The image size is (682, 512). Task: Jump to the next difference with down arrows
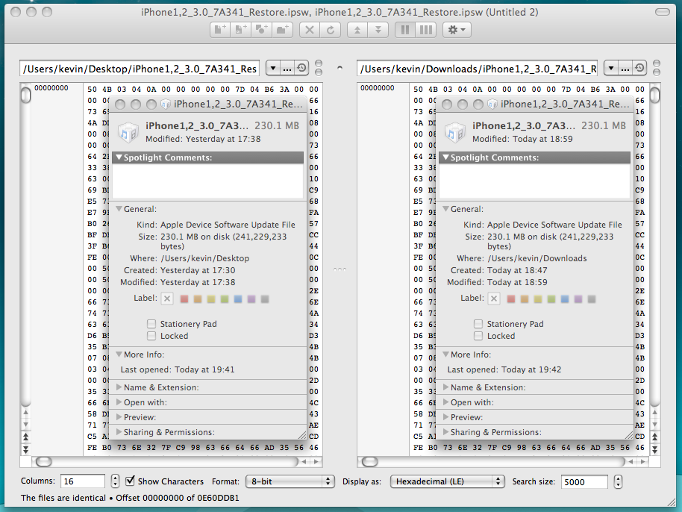pyautogui.click(x=378, y=30)
